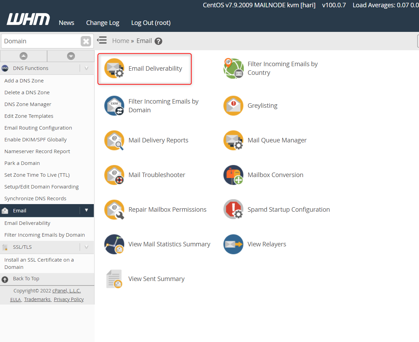Open Filter Incoming Emails by Domain in sidebar

point(44,235)
